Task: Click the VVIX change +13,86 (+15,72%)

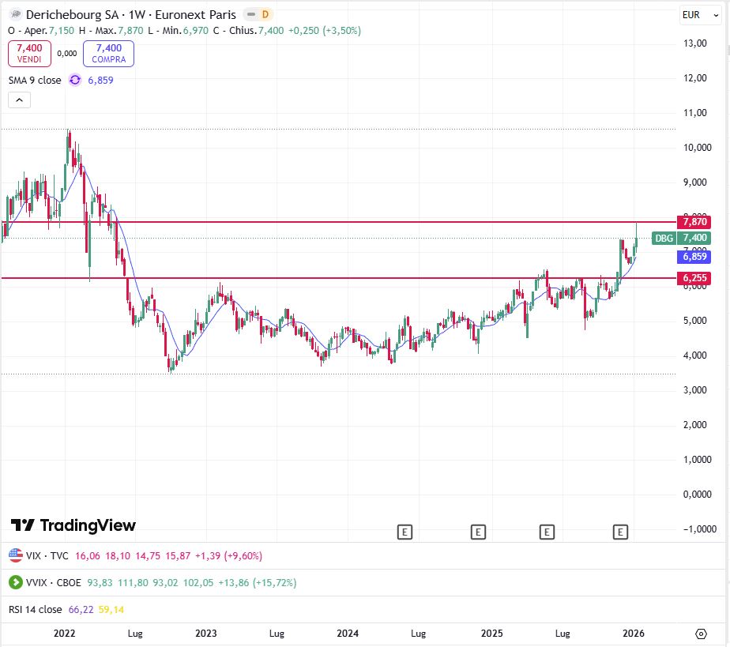Action: coord(258,583)
